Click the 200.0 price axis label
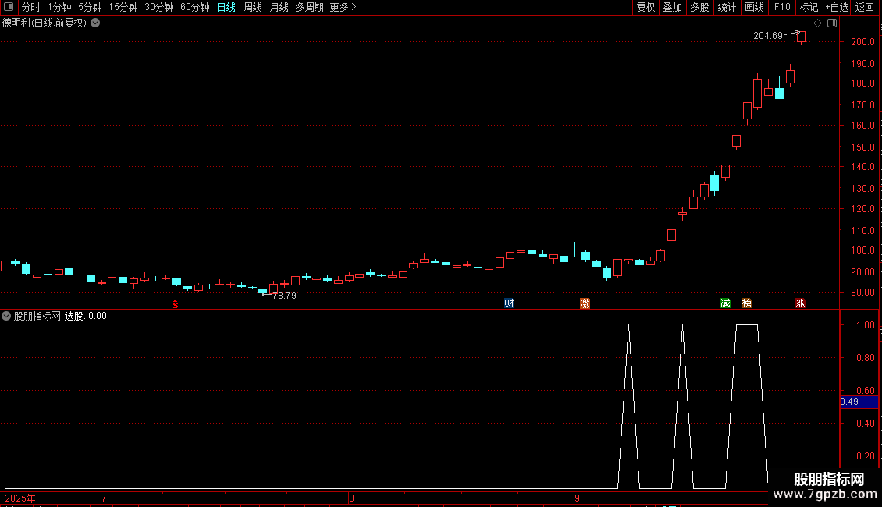 click(862, 41)
